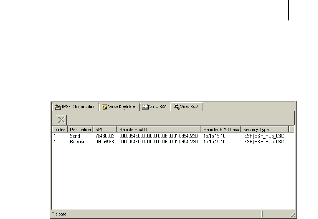Sort by the Index column header
The image size is (318, 219).
pyautogui.click(x=60, y=129)
